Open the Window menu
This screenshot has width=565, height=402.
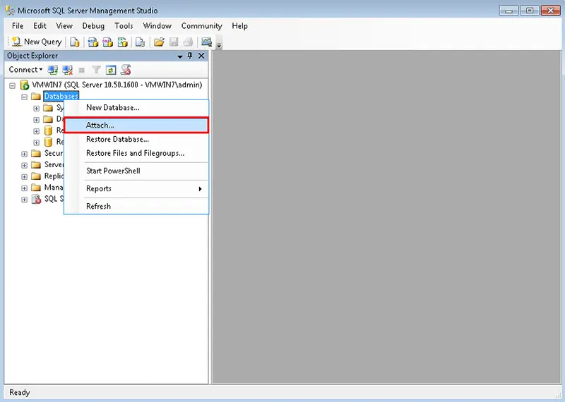pos(157,26)
